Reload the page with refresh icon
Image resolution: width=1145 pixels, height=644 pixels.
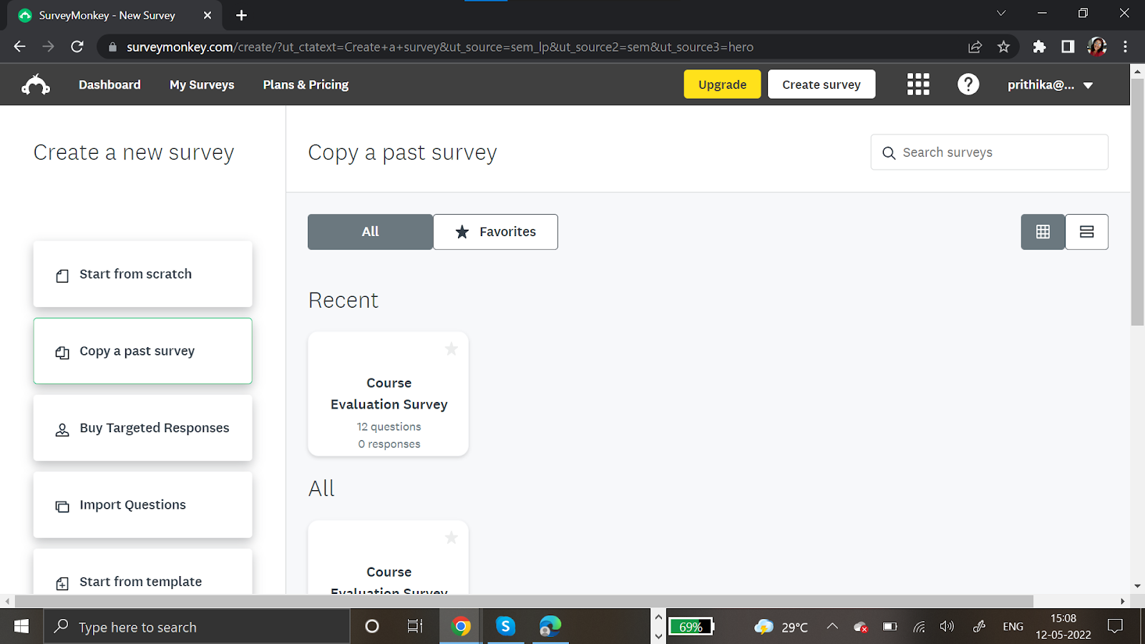click(x=77, y=47)
